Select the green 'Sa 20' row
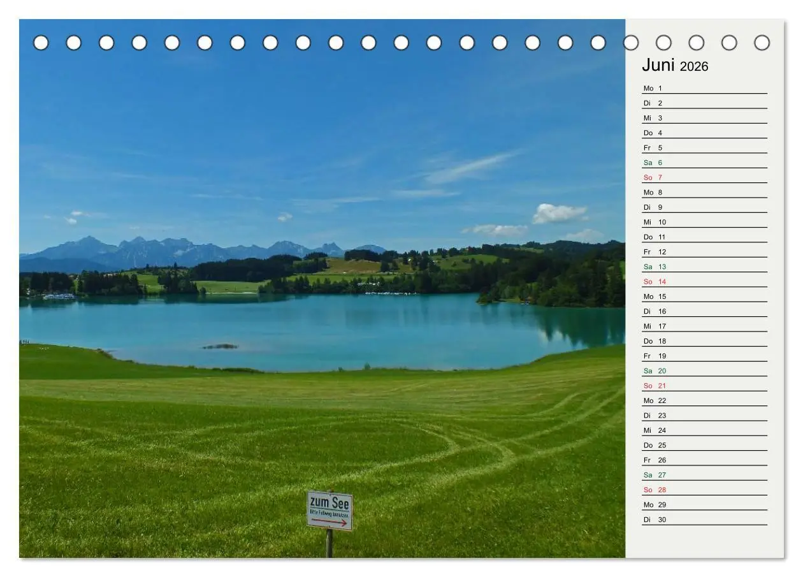 [704, 370]
